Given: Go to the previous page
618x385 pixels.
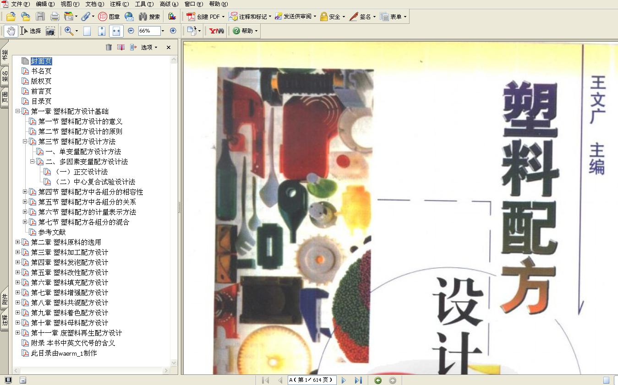Looking at the screenshot, I should pyautogui.click(x=280, y=380).
